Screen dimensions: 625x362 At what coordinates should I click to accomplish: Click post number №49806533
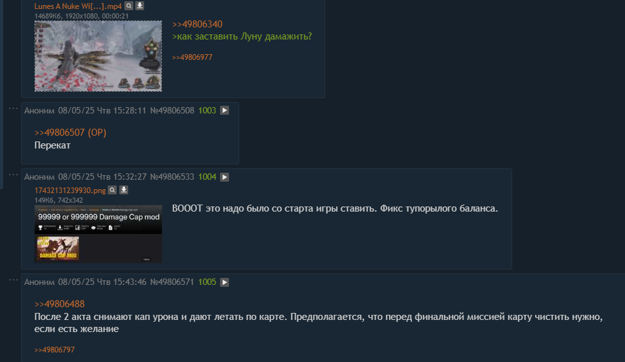tap(172, 177)
